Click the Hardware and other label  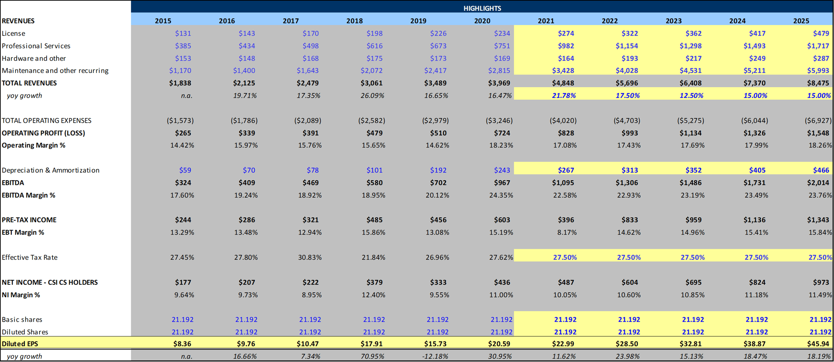coord(34,58)
